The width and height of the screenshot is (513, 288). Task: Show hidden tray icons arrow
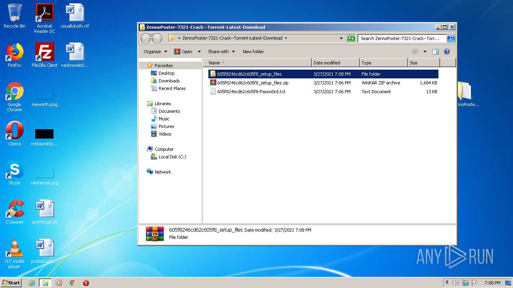point(447,283)
